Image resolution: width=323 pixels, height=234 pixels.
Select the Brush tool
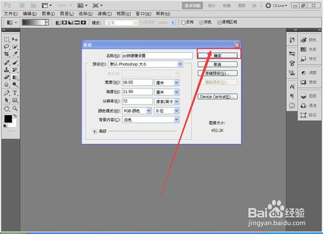tap(15, 63)
